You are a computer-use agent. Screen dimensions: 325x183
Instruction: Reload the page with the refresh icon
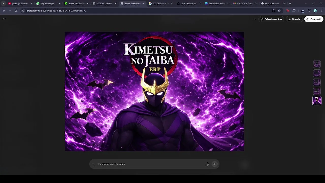click(16, 11)
